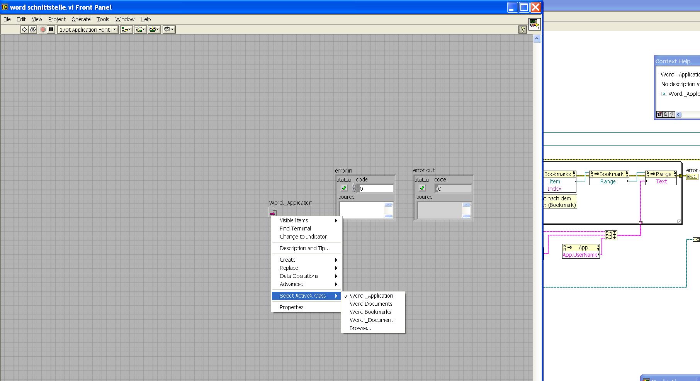This screenshot has height=381, width=700.
Task: Click the left scroll arrow in Context Help
Action: (x=678, y=114)
